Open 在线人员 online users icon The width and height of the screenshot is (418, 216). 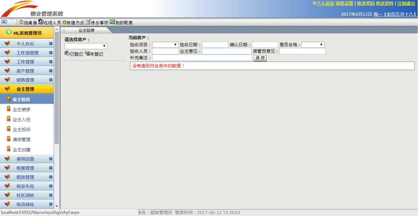tap(41, 22)
